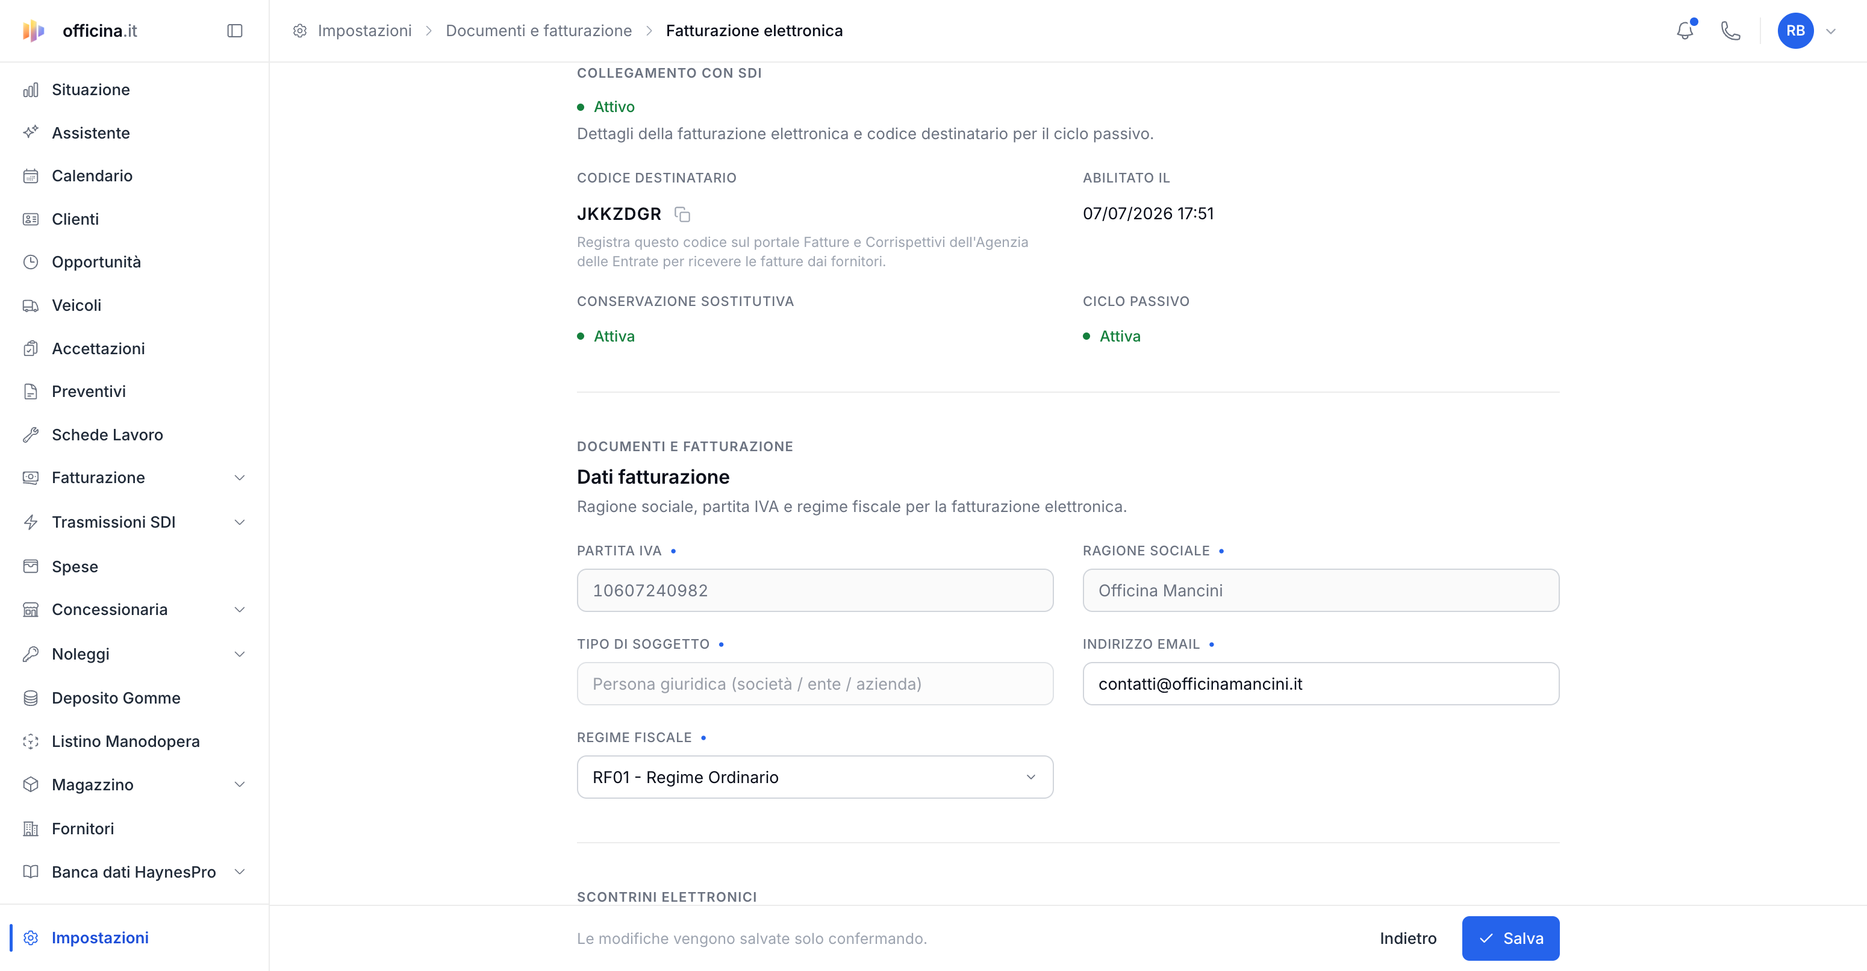The height and width of the screenshot is (971, 1867).
Task: Click the phone call icon
Action: [x=1730, y=31]
